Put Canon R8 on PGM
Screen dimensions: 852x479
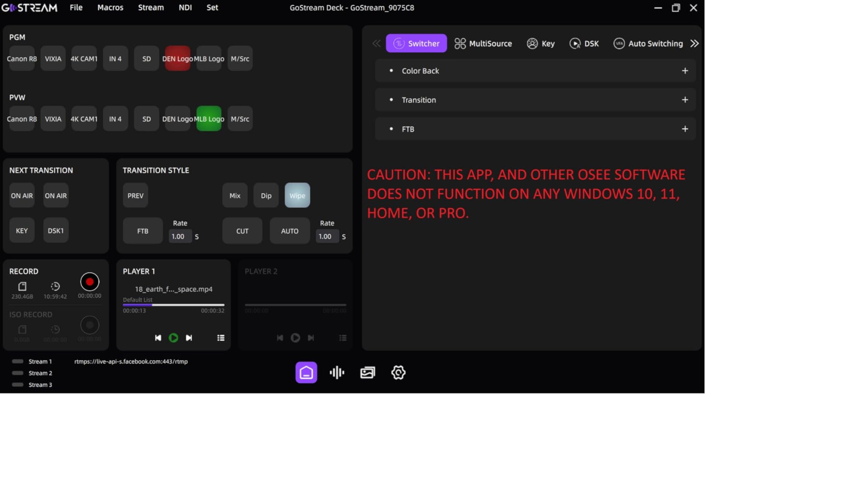(x=22, y=58)
